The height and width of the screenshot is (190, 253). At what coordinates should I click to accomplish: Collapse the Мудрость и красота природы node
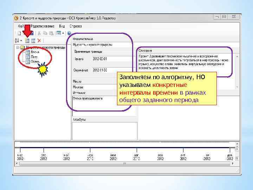18,47
